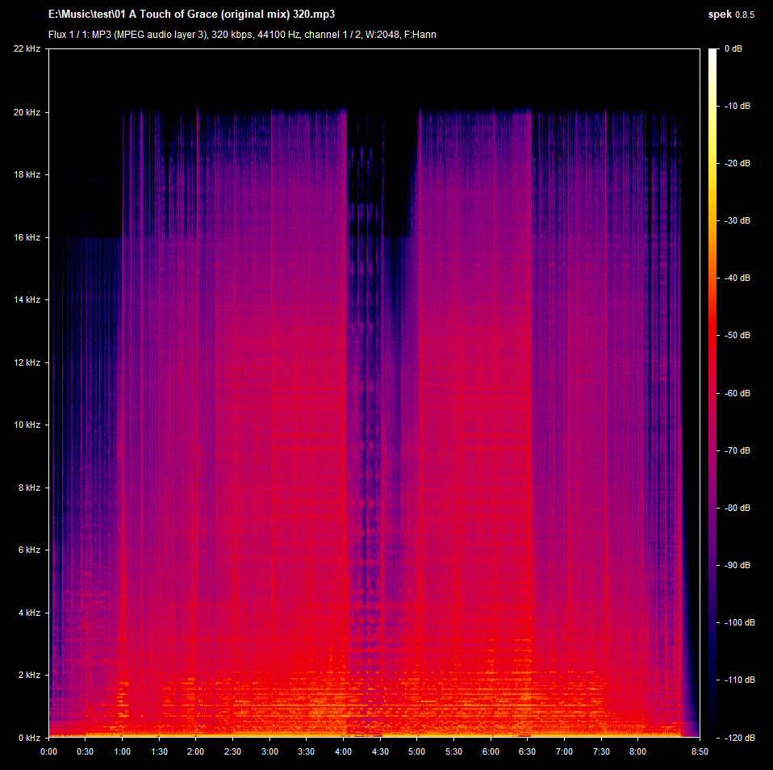Select the 1:00 time axis label

pos(122,751)
